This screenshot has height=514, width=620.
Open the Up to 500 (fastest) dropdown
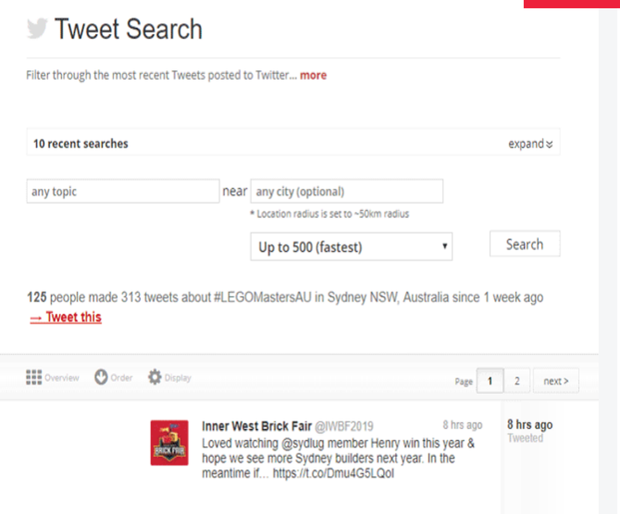point(351,246)
